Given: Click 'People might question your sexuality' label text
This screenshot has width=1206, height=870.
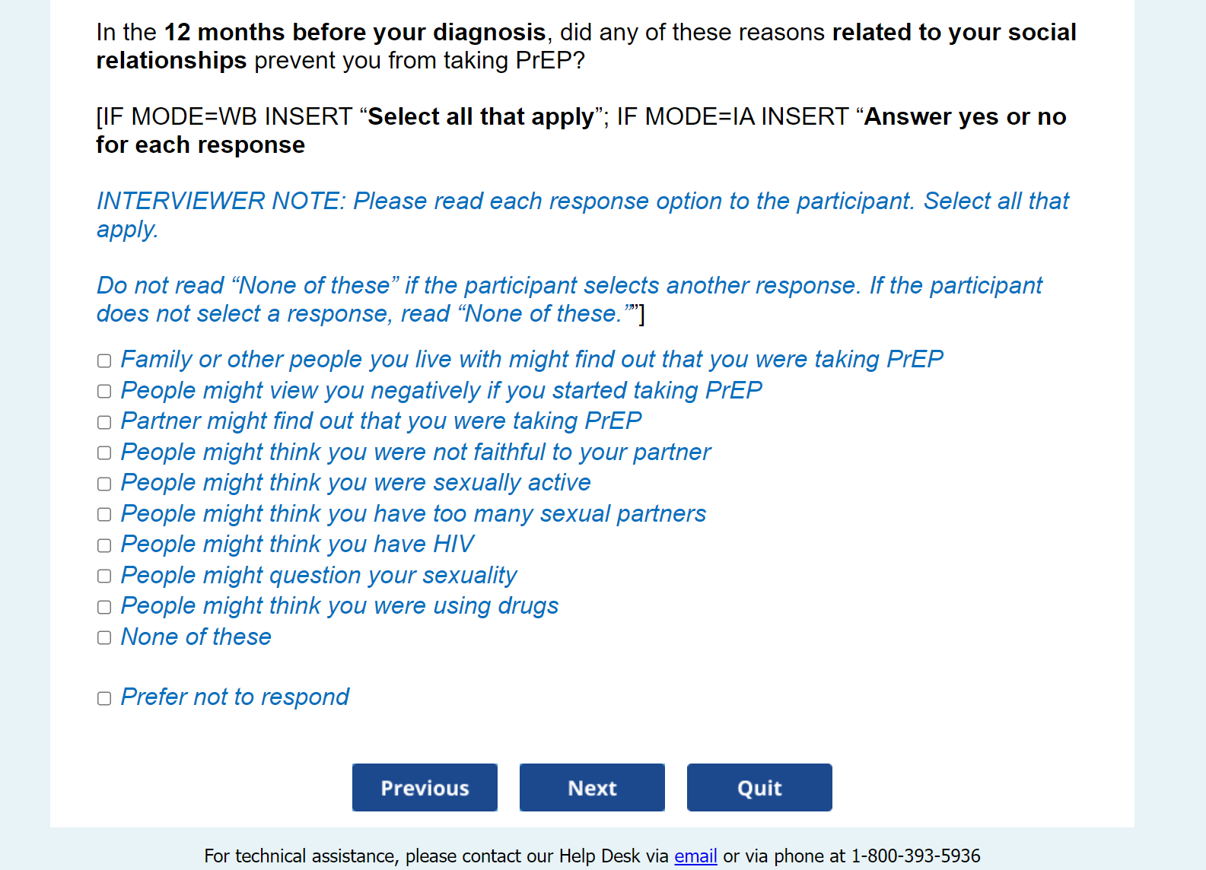Looking at the screenshot, I should coord(319,575).
